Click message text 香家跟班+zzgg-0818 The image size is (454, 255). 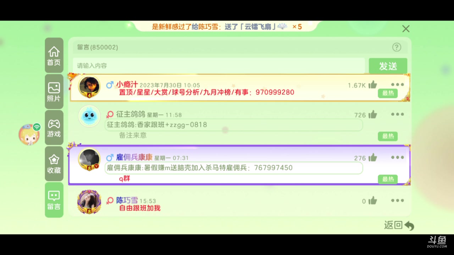tap(157, 125)
